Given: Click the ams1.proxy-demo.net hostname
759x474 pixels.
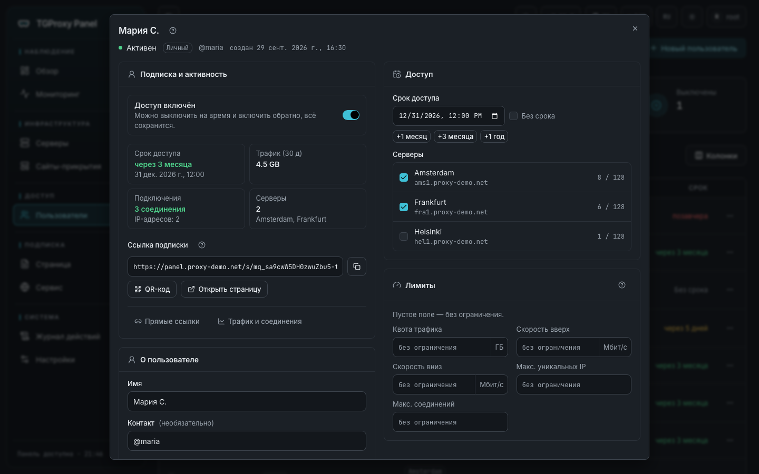Looking at the screenshot, I should pyautogui.click(x=451, y=183).
